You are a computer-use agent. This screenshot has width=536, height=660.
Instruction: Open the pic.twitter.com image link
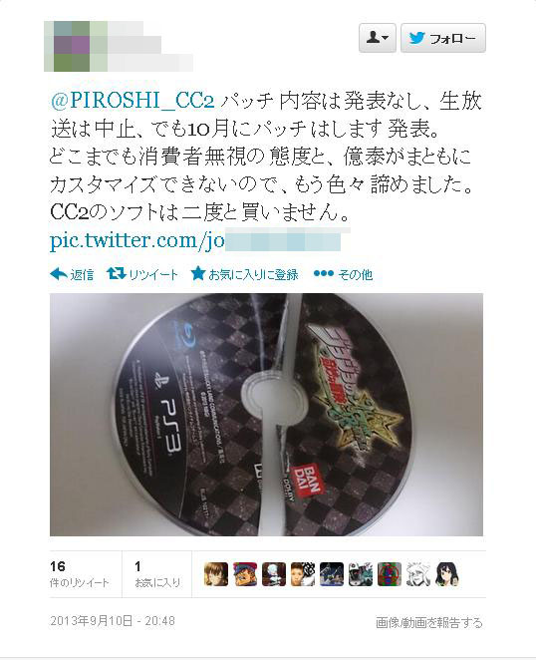195,240
